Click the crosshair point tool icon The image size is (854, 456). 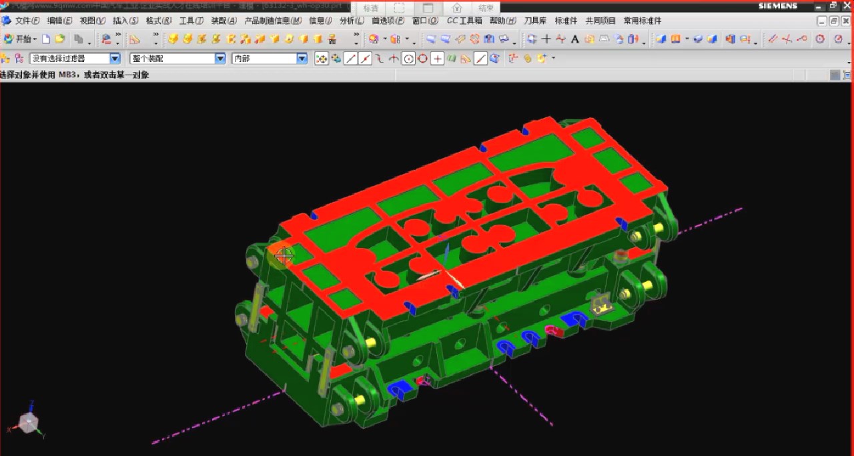pyautogui.click(x=546, y=39)
